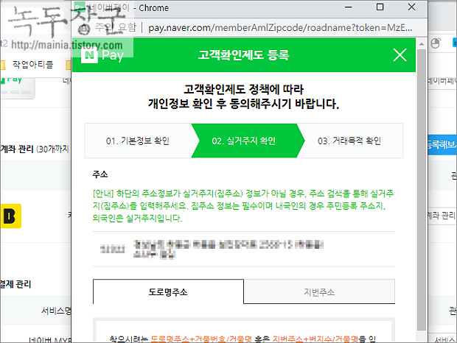This screenshot has height=343, width=457.
Task: Click 서비스명 column header in background page
Action: 56,311
